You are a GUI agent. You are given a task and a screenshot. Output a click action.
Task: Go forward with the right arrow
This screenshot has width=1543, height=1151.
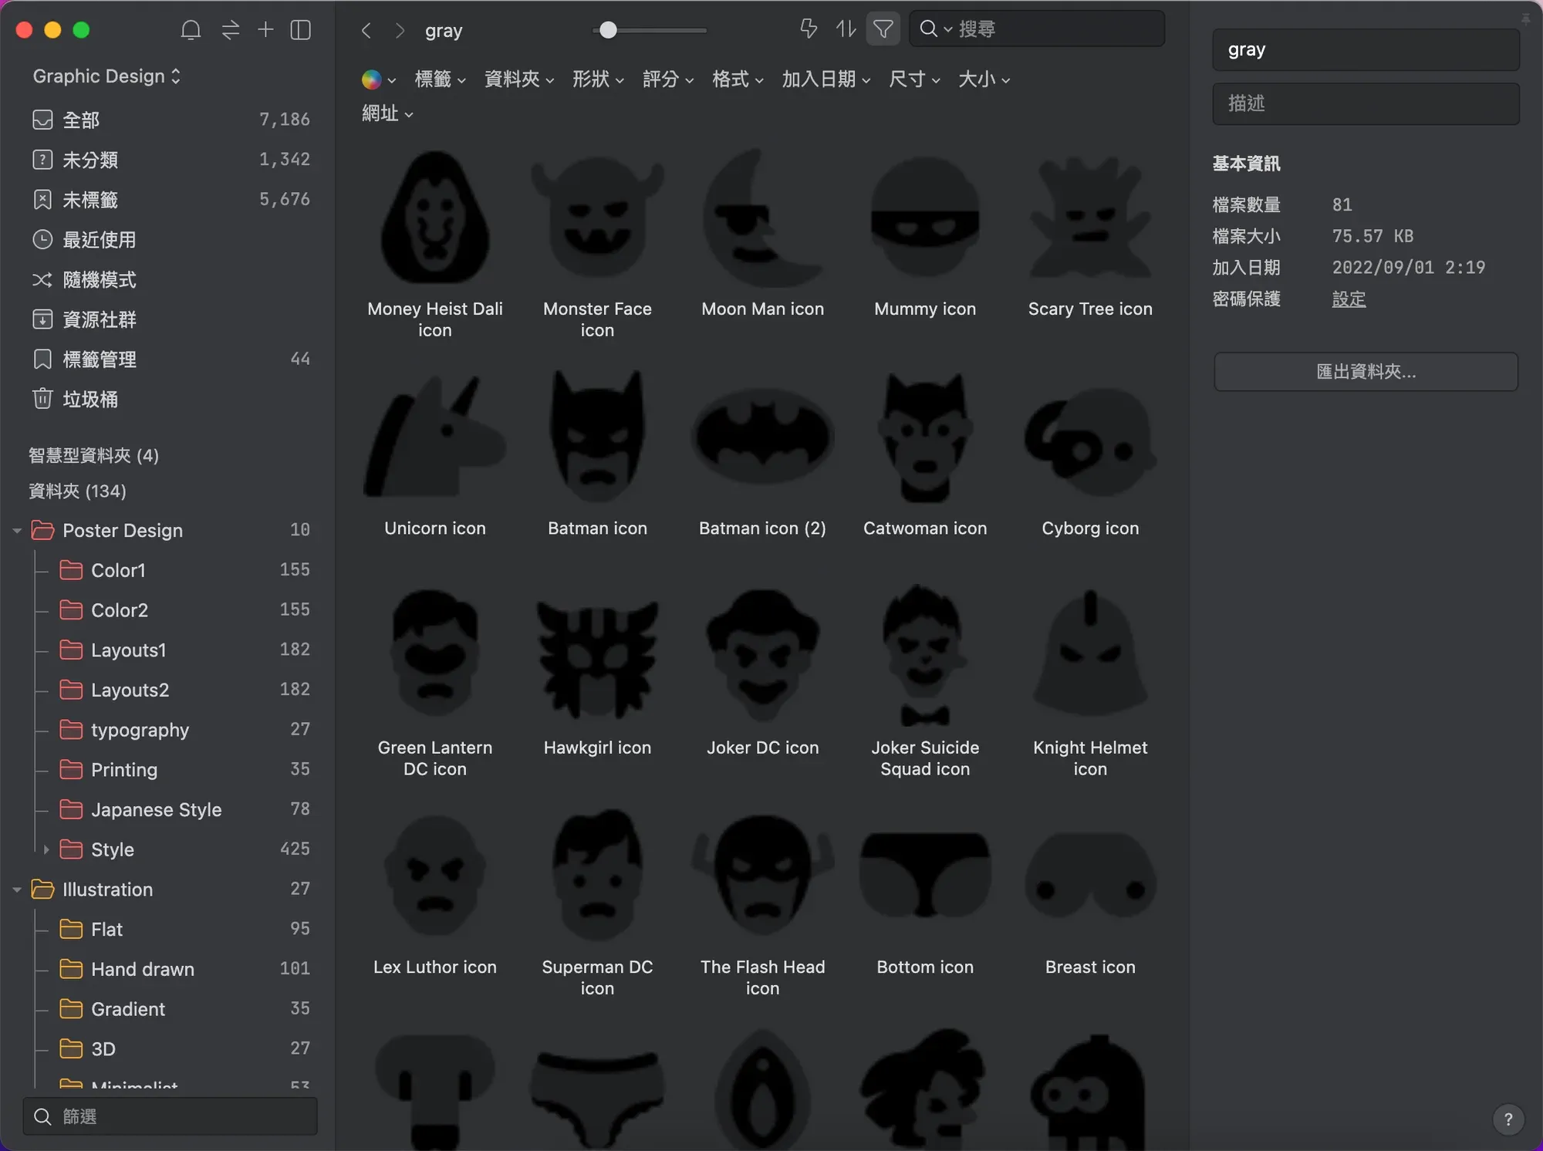400,30
